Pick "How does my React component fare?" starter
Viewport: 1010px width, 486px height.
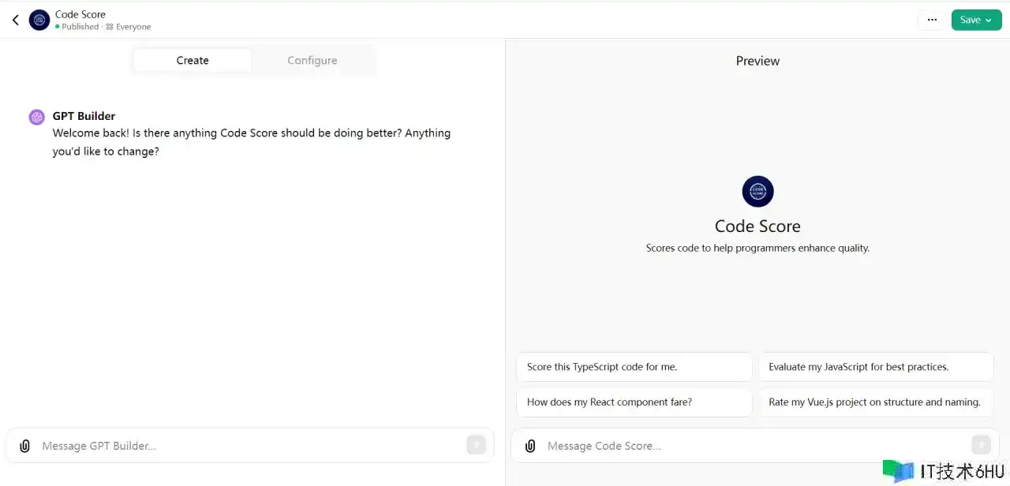(634, 402)
